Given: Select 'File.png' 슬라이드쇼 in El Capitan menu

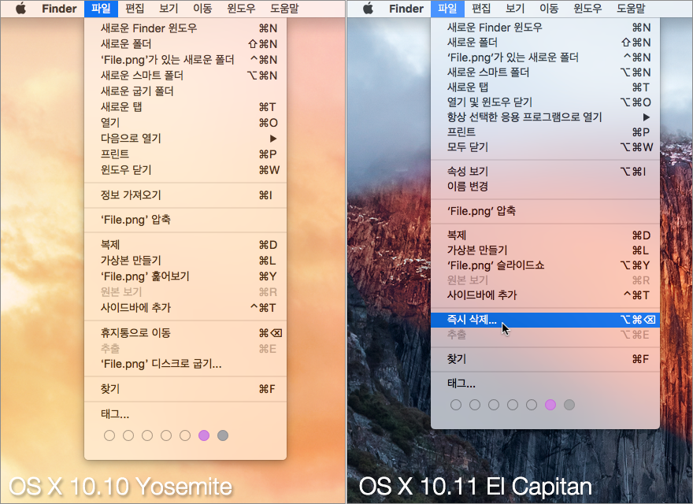Looking at the screenshot, I should pos(546,265).
